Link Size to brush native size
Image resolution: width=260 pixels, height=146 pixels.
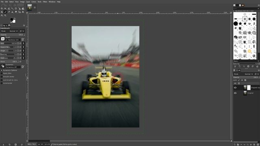coord(24,43)
